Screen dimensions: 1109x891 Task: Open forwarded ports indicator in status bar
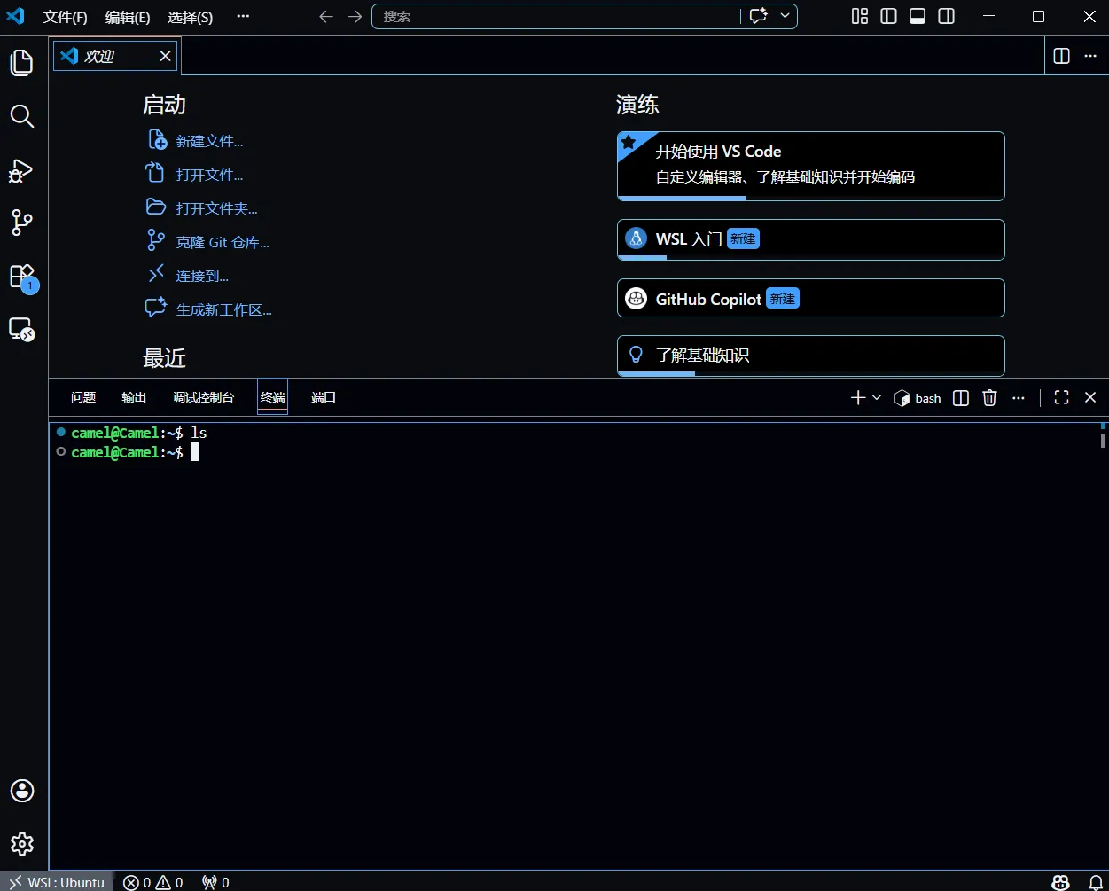pos(215,882)
